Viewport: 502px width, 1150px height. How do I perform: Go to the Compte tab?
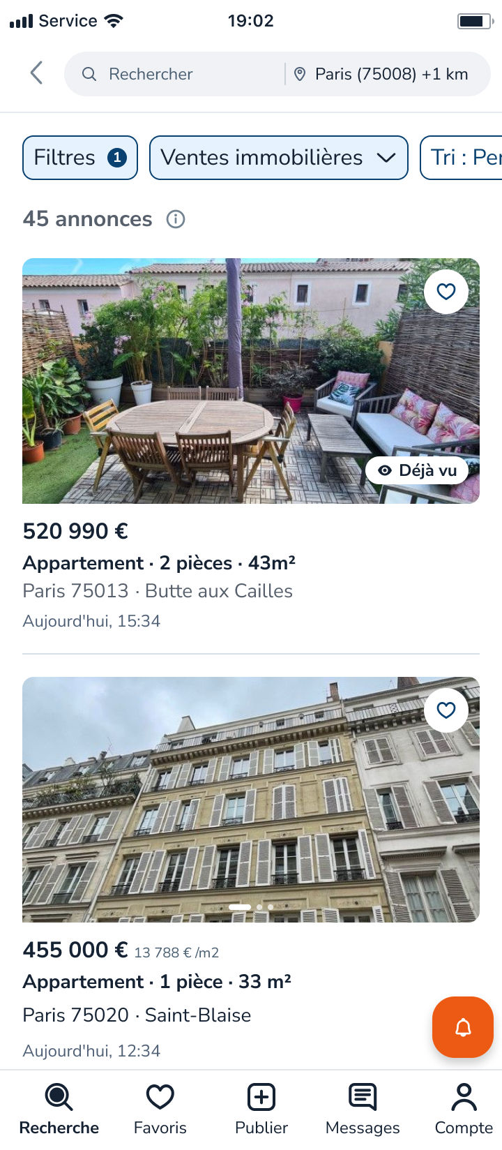tap(464, 1110)
